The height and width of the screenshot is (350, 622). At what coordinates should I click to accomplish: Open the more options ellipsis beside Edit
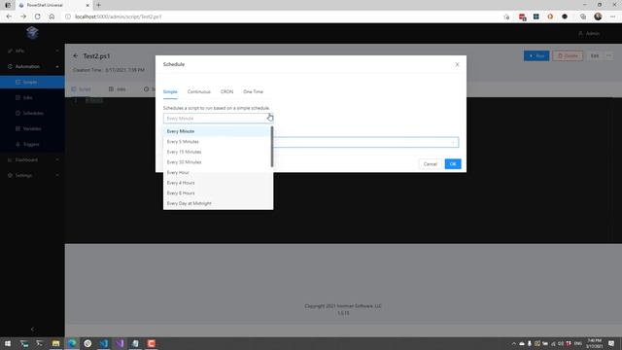[609, 56]
